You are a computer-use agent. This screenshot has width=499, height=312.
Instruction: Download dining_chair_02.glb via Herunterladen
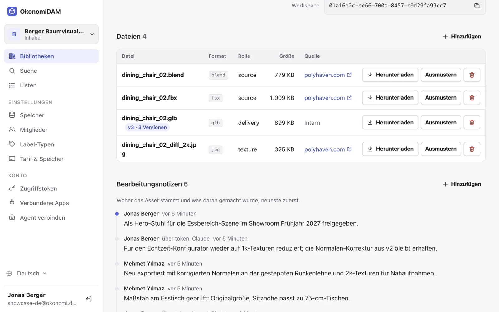pos(390,123)
